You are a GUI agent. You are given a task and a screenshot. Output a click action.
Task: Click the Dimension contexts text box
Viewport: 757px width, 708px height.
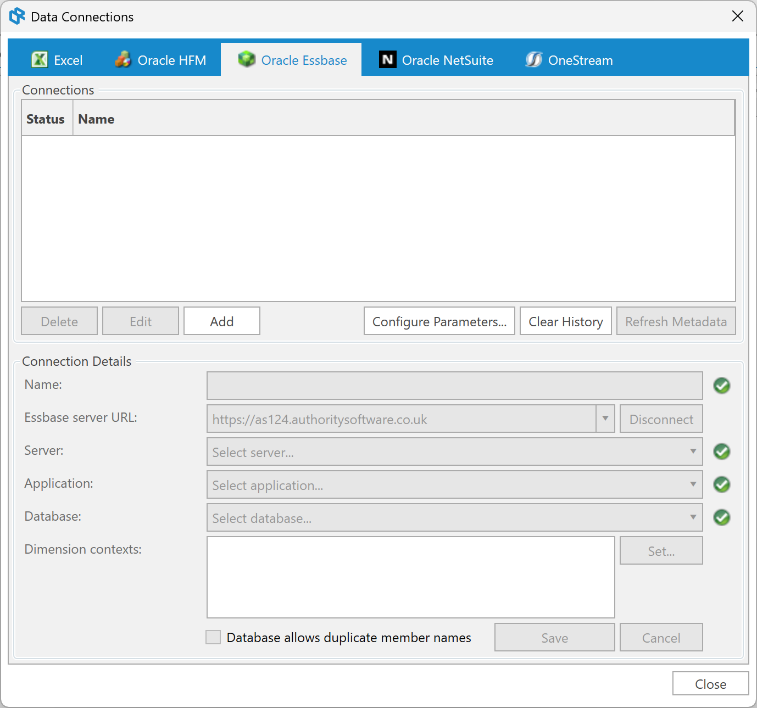point(410,577)
